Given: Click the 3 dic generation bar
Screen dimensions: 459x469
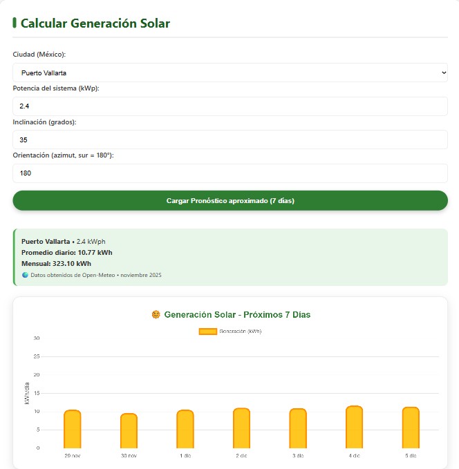Looking at the screenshot, I should pyautogui.click(x=298, y=428).
